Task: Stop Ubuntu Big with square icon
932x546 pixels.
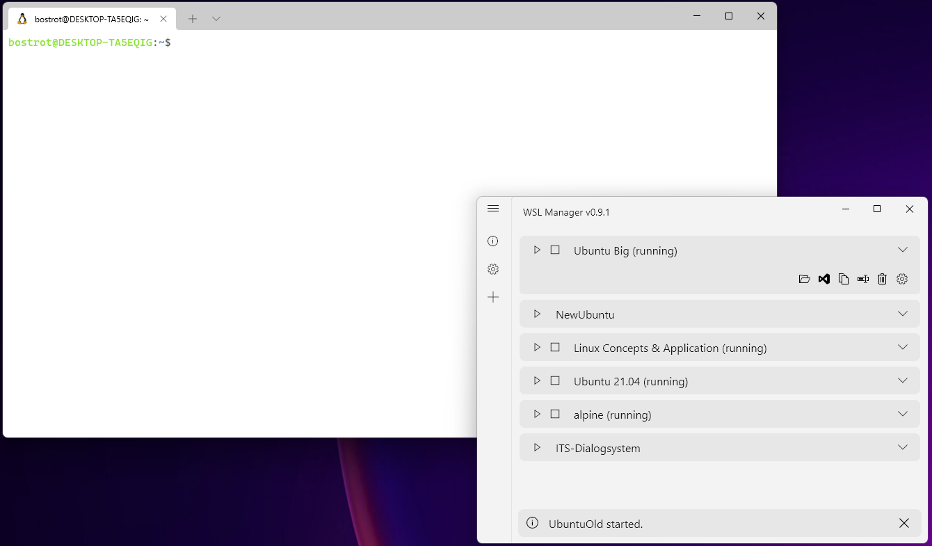Action: [555, 250]
